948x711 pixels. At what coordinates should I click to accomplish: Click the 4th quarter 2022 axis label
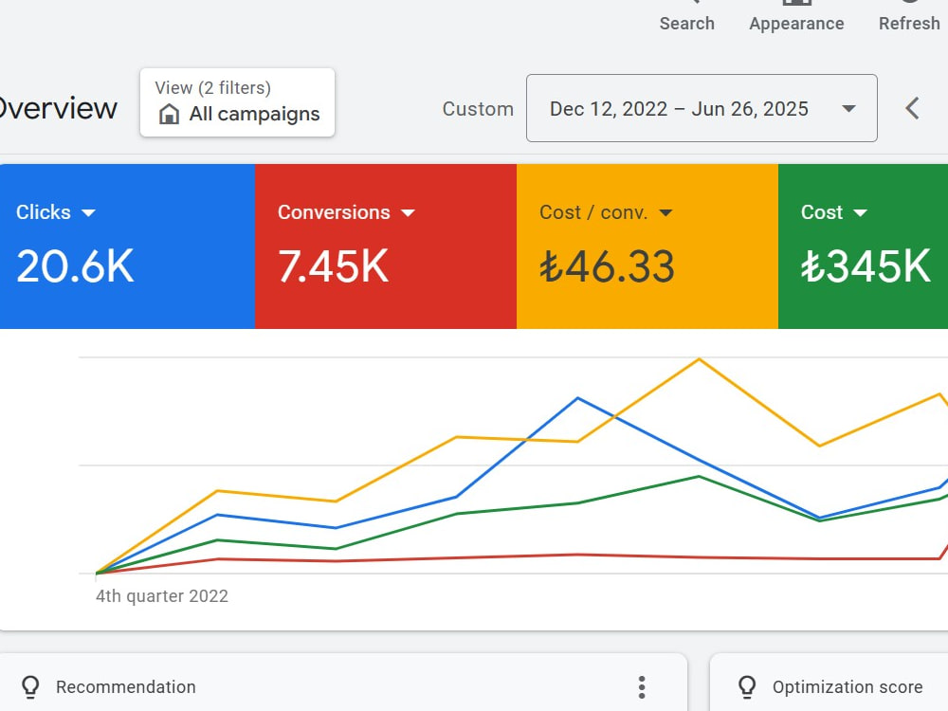(162, 596)
